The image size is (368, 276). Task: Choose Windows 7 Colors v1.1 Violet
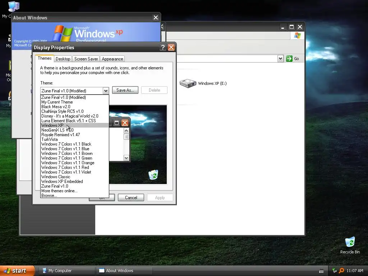[x=75, y=172]
